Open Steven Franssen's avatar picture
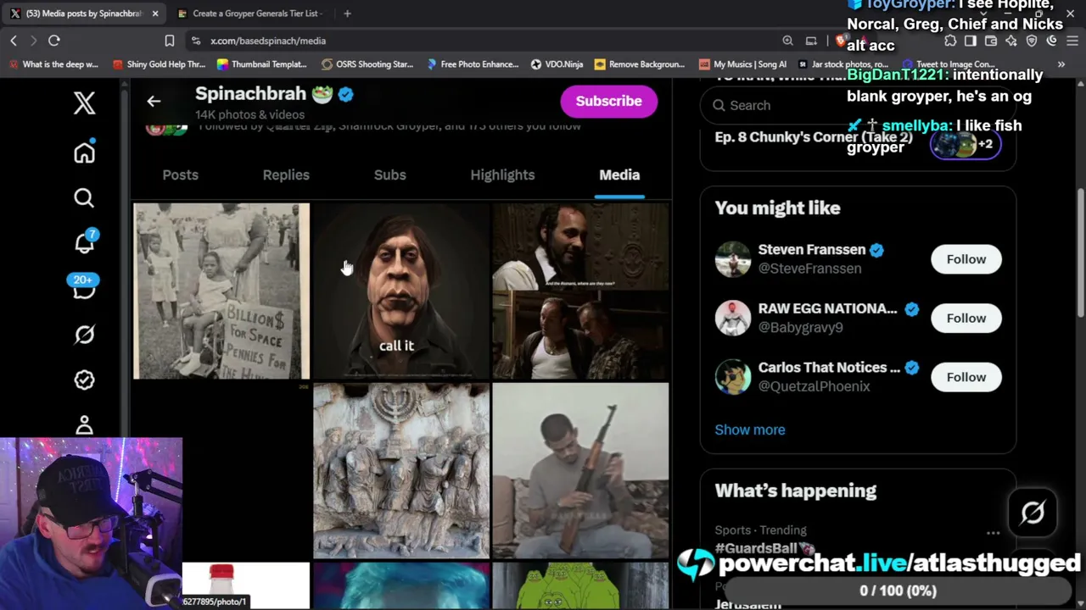The height and width of the screenshot is (610, 1086). point(733,259)
